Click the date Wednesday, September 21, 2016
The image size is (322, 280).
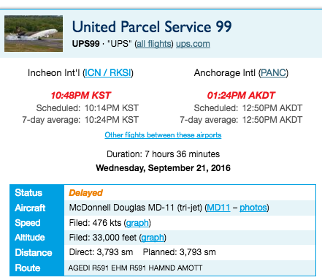tap(163, 168)
